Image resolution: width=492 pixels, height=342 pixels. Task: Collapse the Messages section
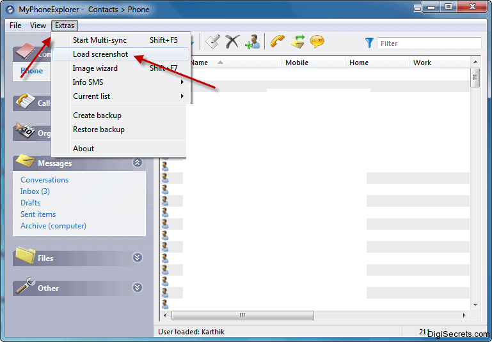click(x=137, y=163)
